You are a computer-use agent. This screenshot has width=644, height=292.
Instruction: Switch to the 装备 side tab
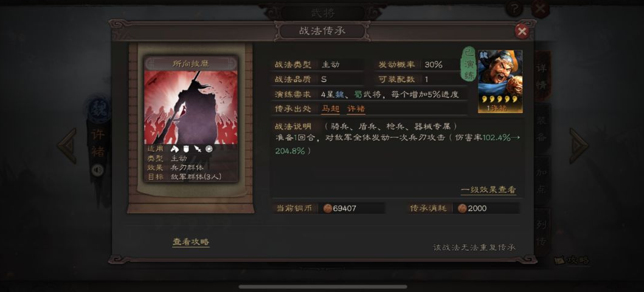click(542, 129)
